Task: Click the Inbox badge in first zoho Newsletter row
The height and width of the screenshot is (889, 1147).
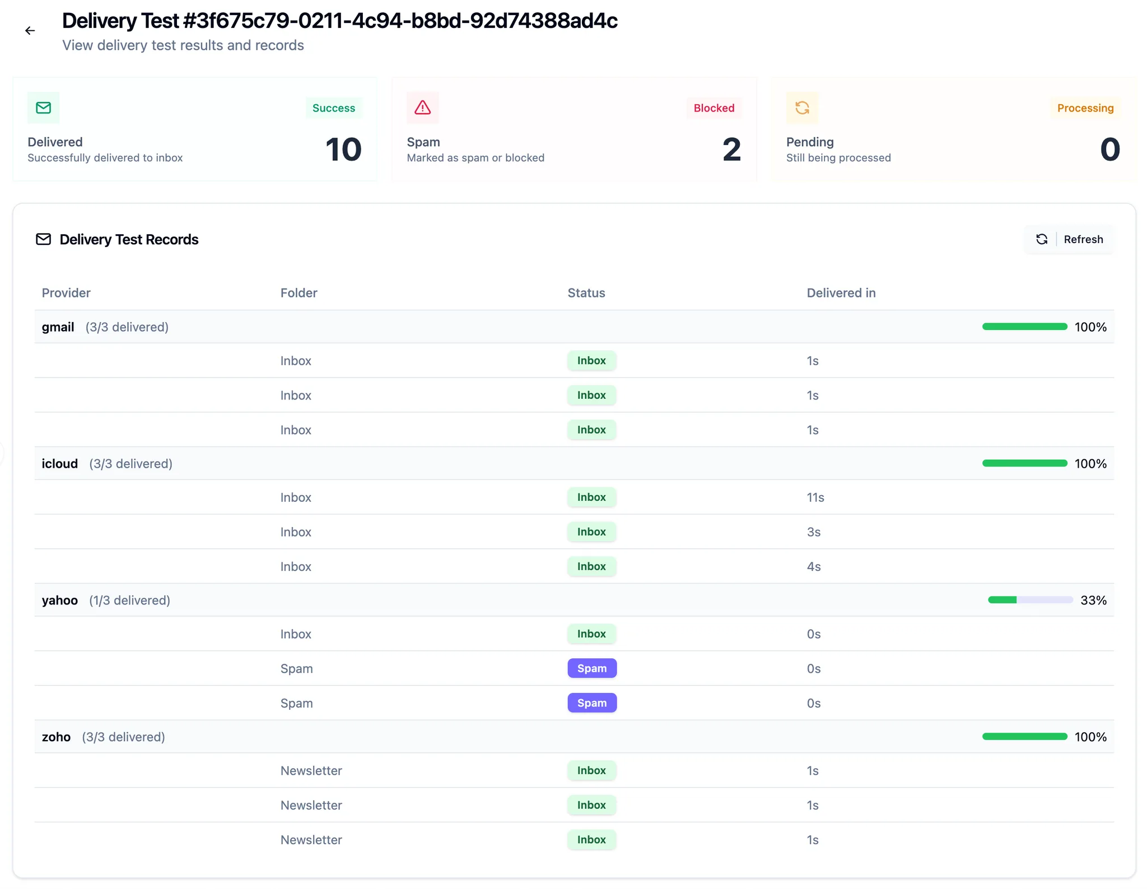Action: click(x=591, y=771)
